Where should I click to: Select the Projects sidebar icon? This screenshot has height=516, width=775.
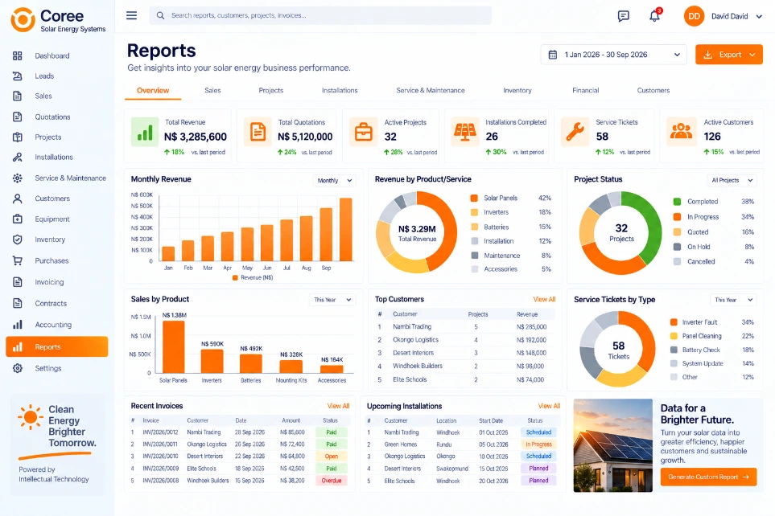coord(17,137)
